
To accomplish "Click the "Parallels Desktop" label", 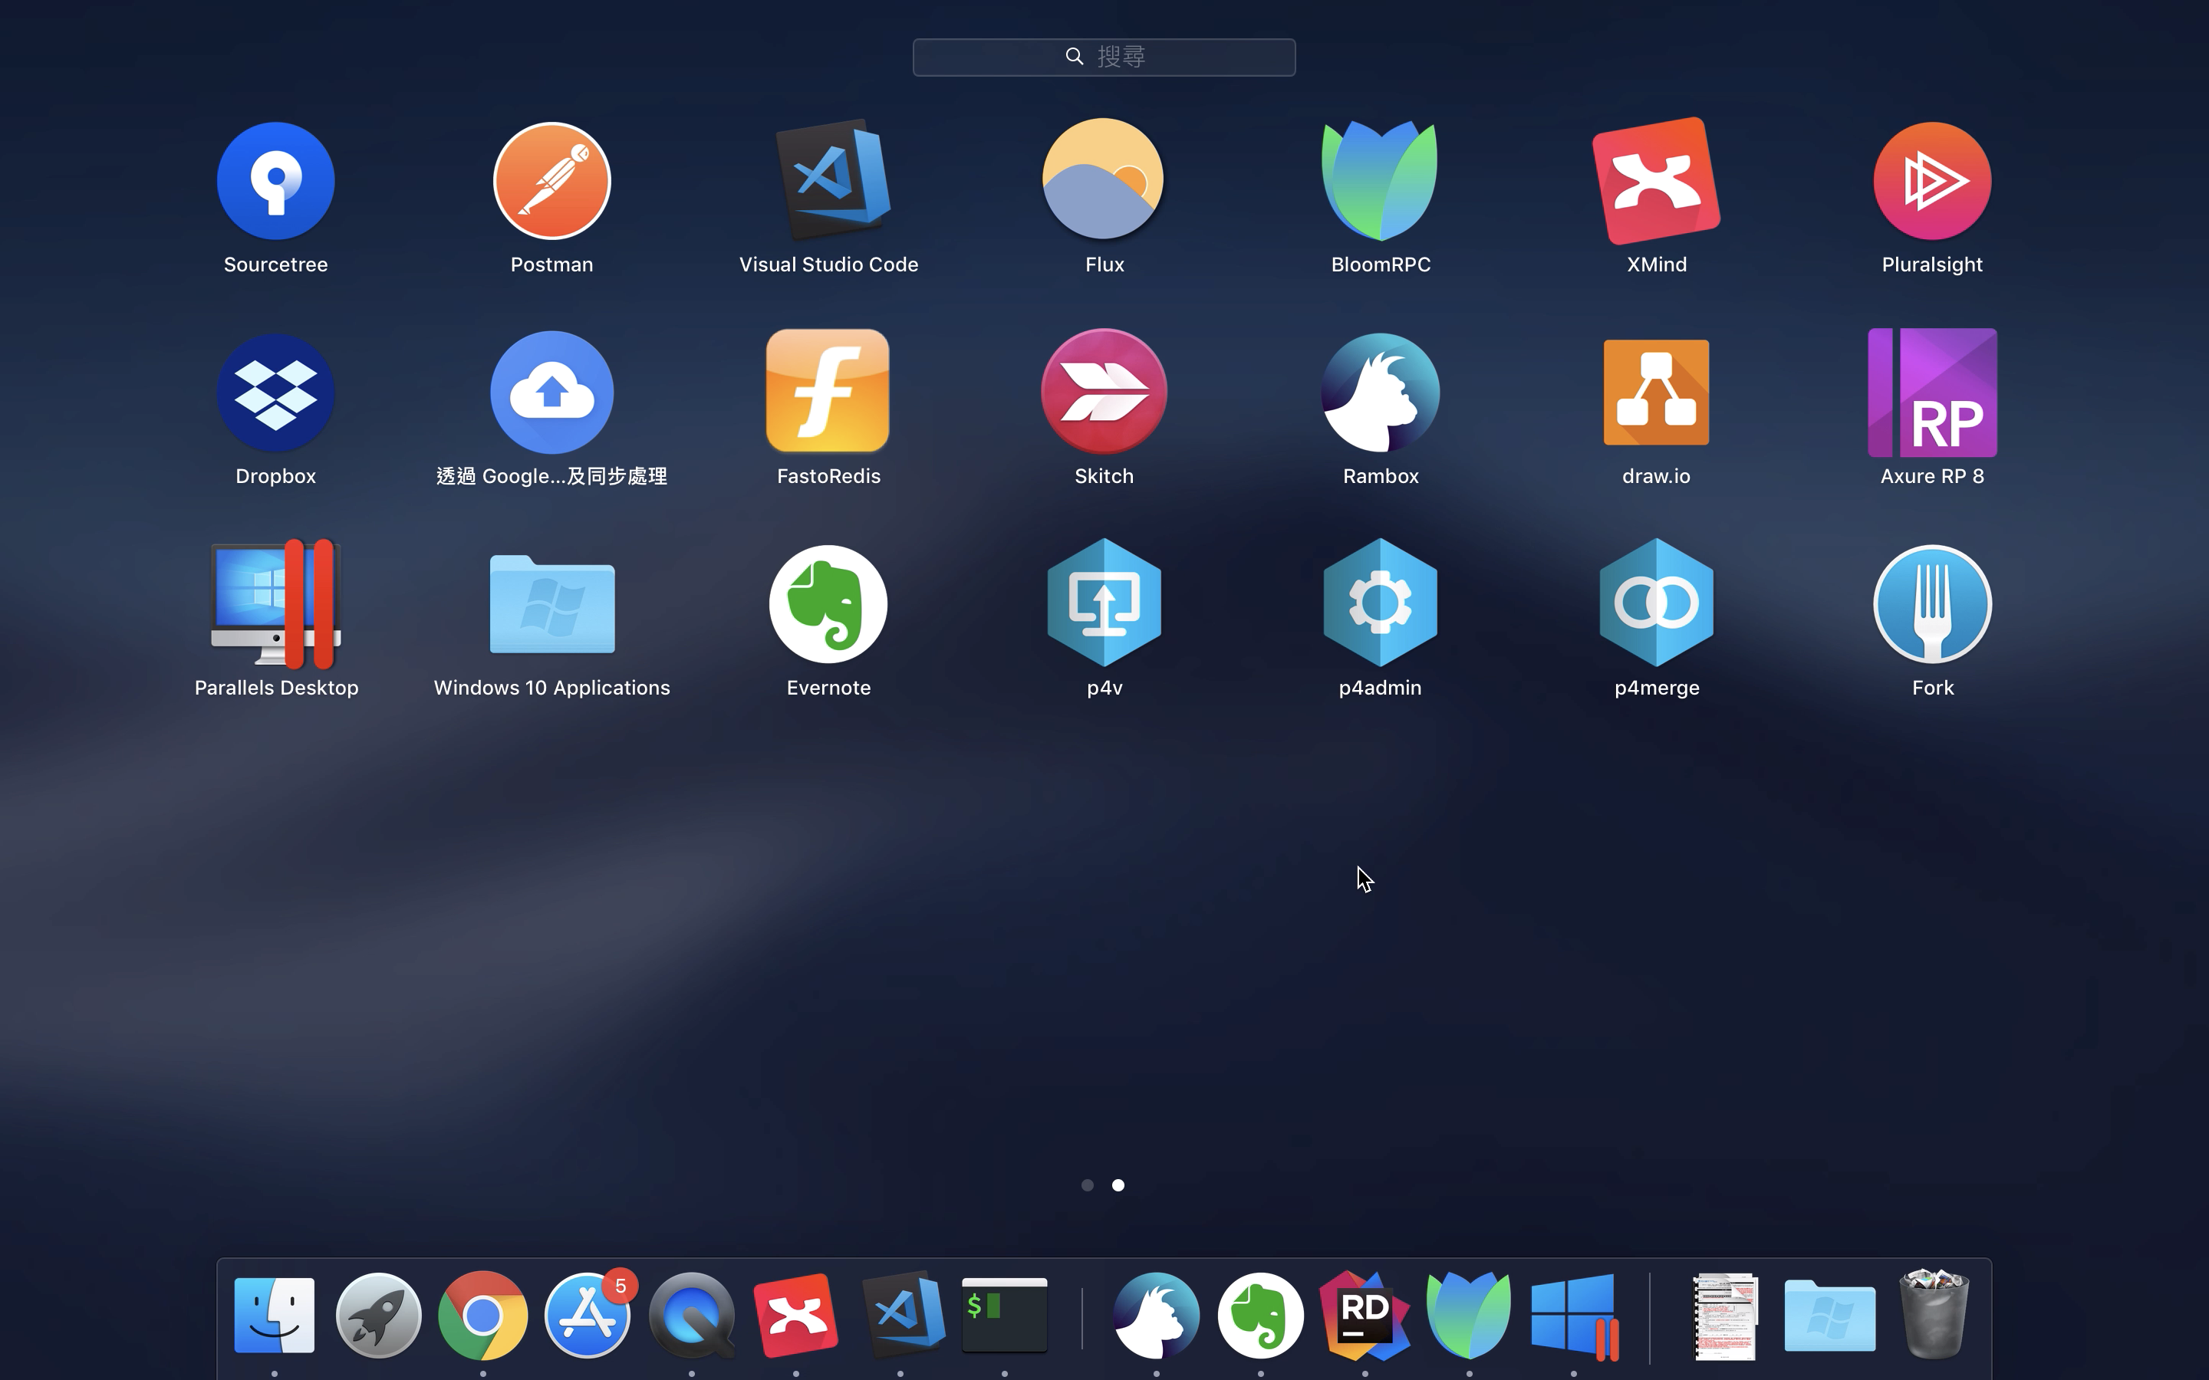I will tap(275, 688).
